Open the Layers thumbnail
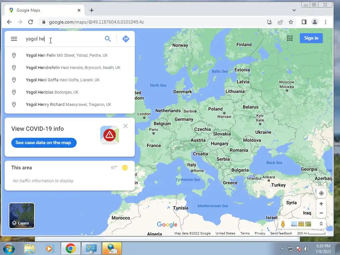The image size is (340, 255). click(22, 215)
